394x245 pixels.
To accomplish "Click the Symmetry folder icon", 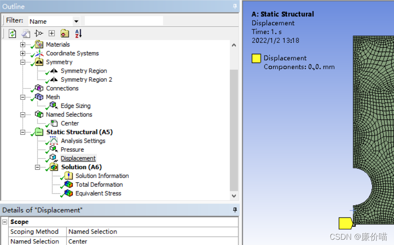I will pyautogui.click(x=39, y=62).
